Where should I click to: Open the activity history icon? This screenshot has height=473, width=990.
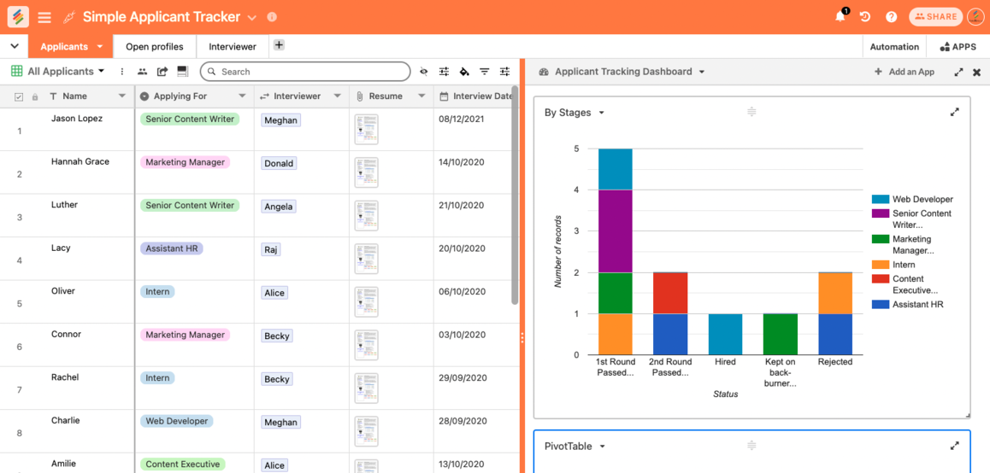[x=865, y=17]
